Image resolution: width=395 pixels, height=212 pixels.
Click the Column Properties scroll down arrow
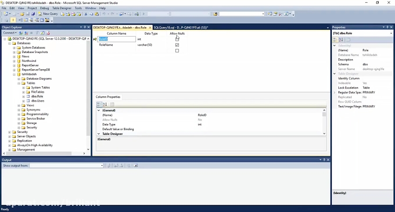324,134
